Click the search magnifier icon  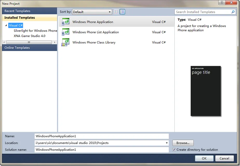coord(232,12)
